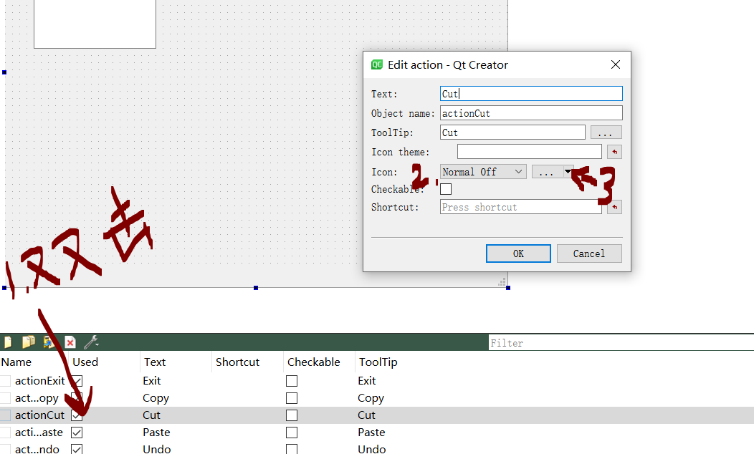Screen dimensions: 754x454
Task: Click the Delete action icon with red X
Action: [70, 342]
